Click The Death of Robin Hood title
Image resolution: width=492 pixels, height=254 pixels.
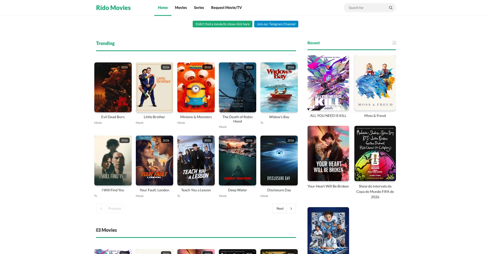click(x=238, y=119)
